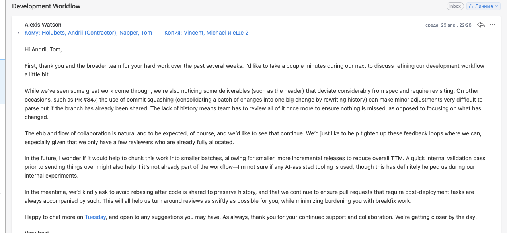Screen dimensions: 507x233
Task: Click the Development Workflow subject title
Action: 46,6
